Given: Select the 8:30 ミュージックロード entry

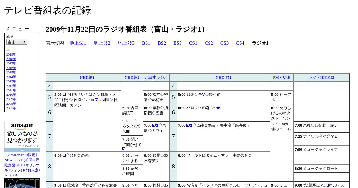Looking at the screenshot, I should click(316, 169).
